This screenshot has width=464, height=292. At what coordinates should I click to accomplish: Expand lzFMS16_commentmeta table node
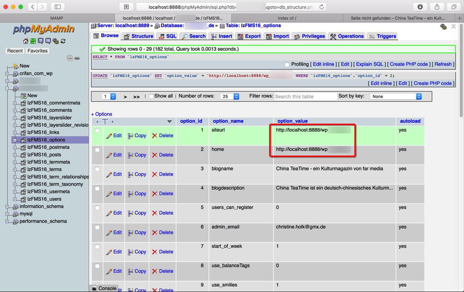coord(15,103)
